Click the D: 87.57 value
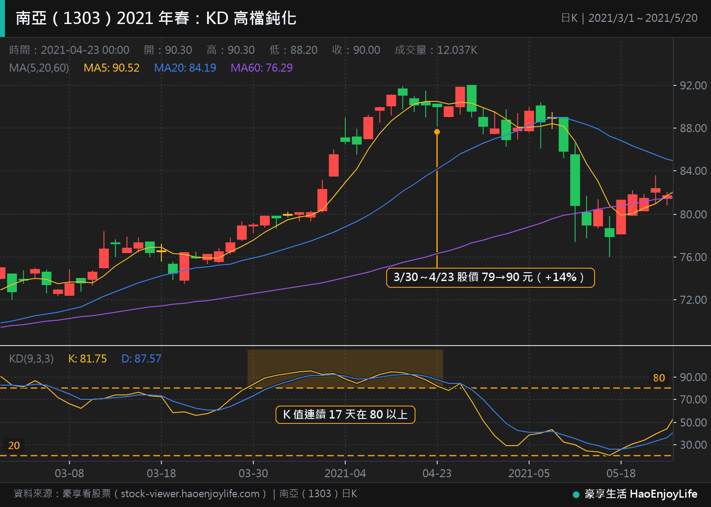The image size is (711, 507). pyautogui.click(x=141, y=359)
